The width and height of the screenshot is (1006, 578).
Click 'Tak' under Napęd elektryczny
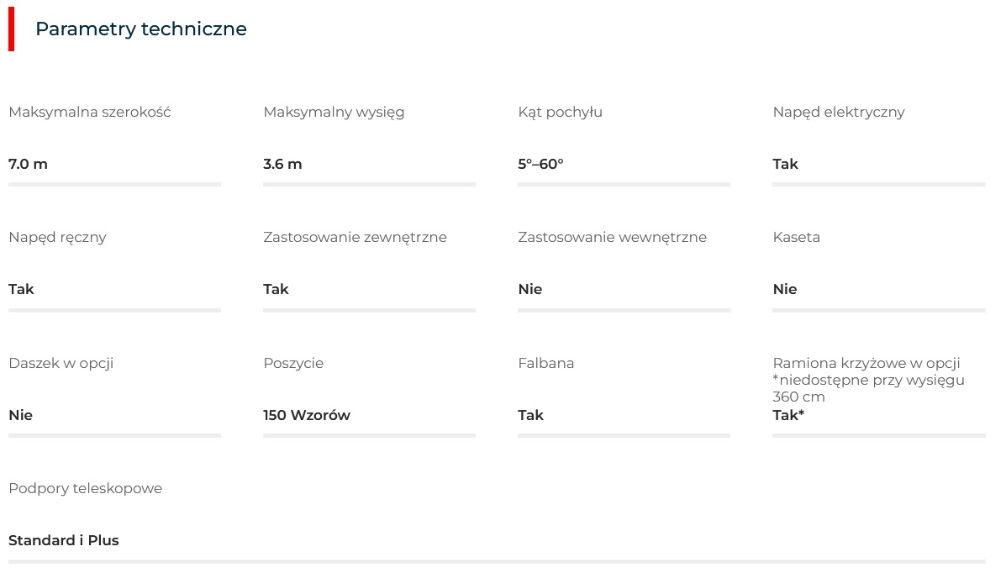tap(785, 164)
